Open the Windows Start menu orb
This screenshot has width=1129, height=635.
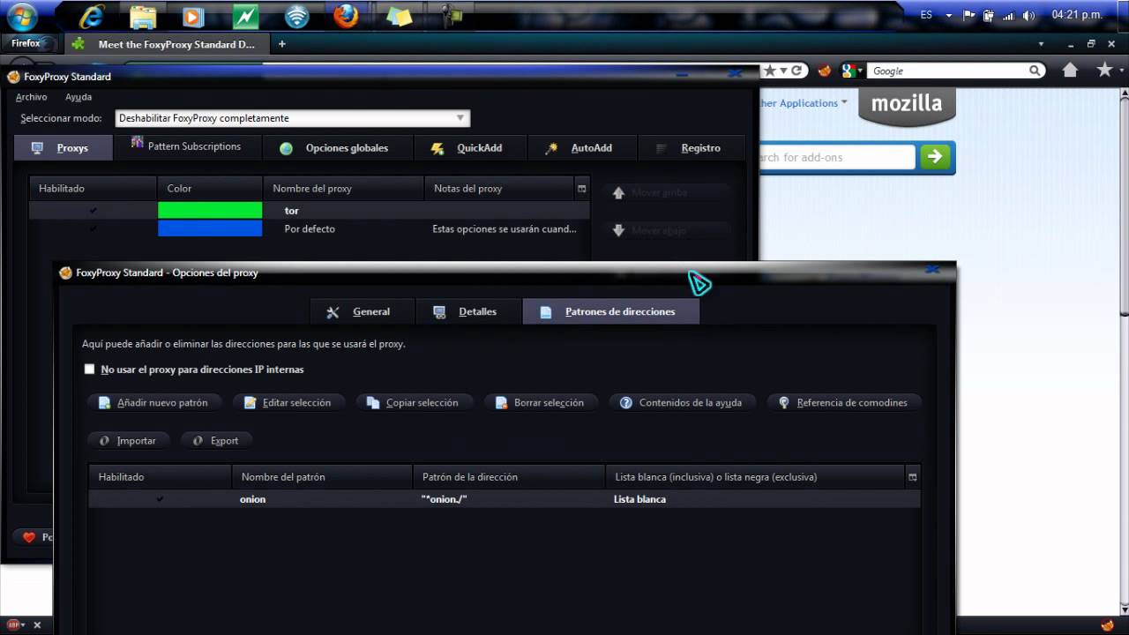pyautogui.click(x=22, y=16)
